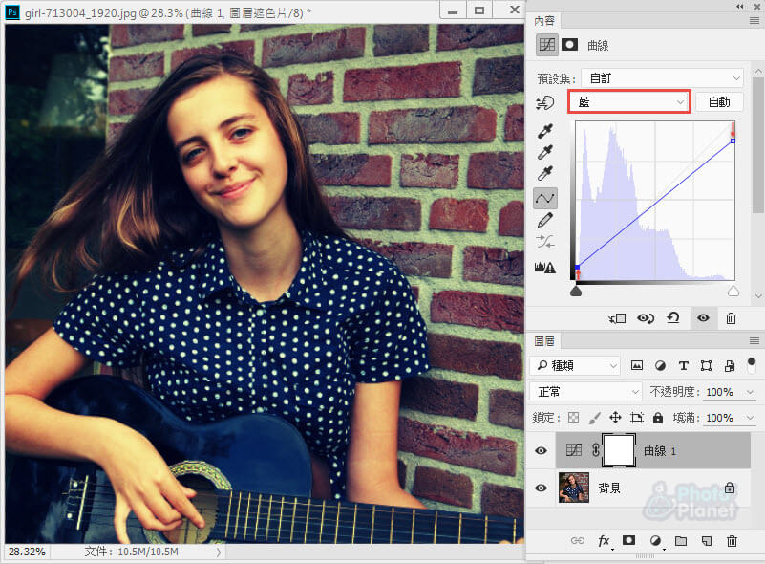Activate the on-image targeted adjustment tool
The height and width of the screenshot is (564, 765).
pyautogui.click(x=545, y=103)
